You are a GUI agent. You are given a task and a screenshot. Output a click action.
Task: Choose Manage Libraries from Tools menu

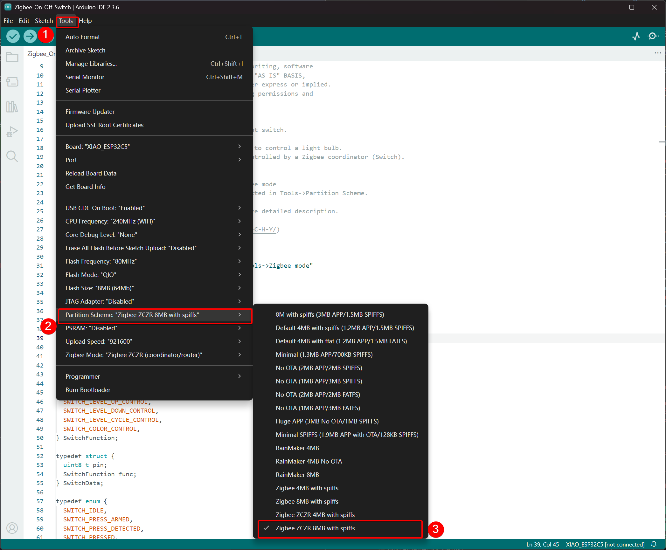pyautogui.click(x=91, y=64)
